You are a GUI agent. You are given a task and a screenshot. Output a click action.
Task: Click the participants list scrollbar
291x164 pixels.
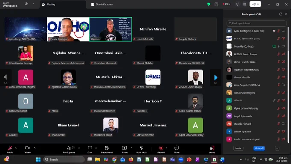[x=288, y=39]
